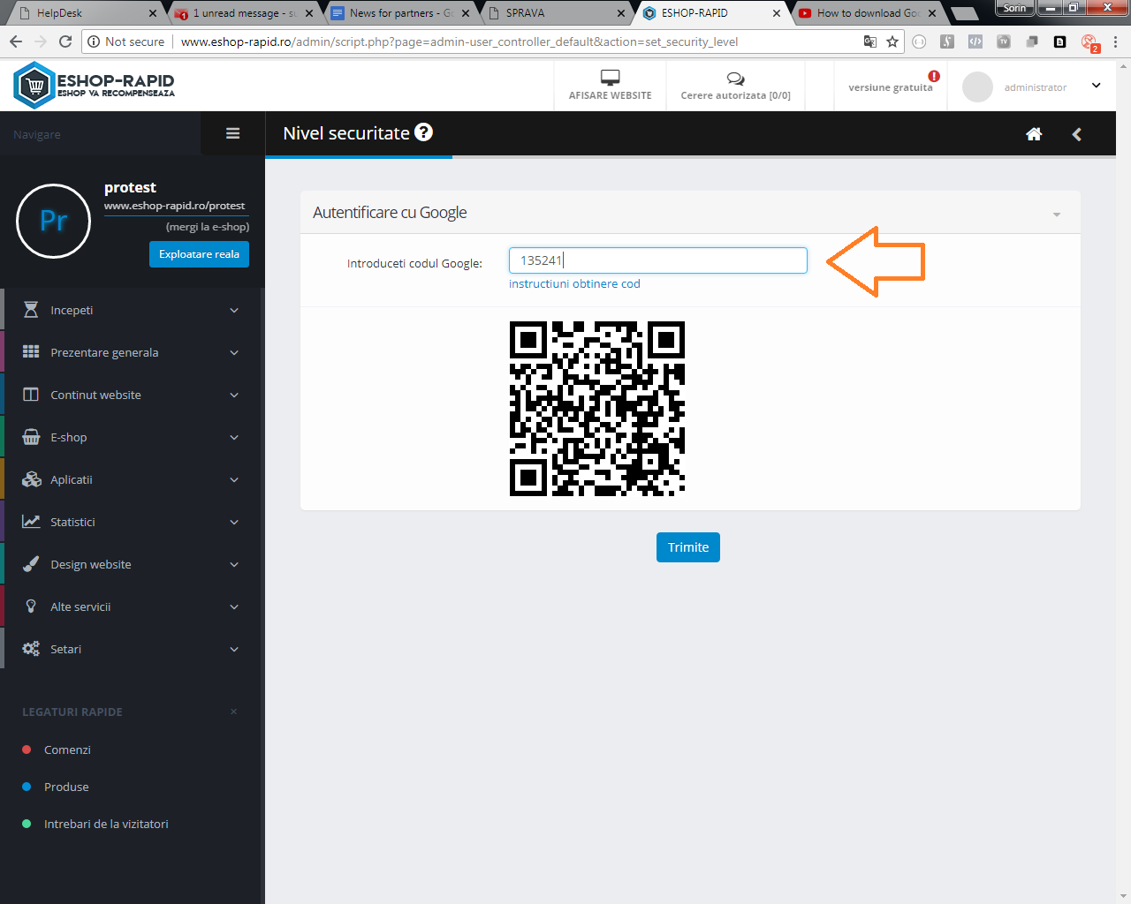Click the Statistici chart icon
The height and width of the screenshot is (904, 1131).
tap(31, 522)
